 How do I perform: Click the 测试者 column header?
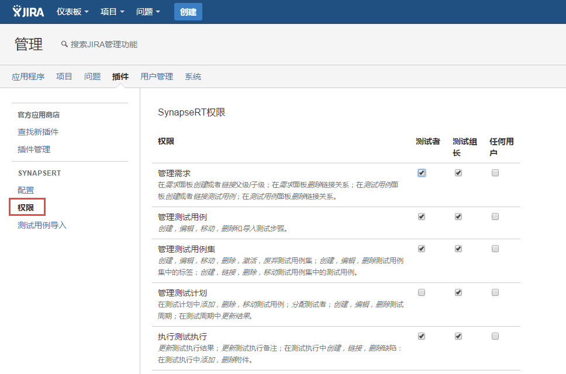tap(428, 141)
